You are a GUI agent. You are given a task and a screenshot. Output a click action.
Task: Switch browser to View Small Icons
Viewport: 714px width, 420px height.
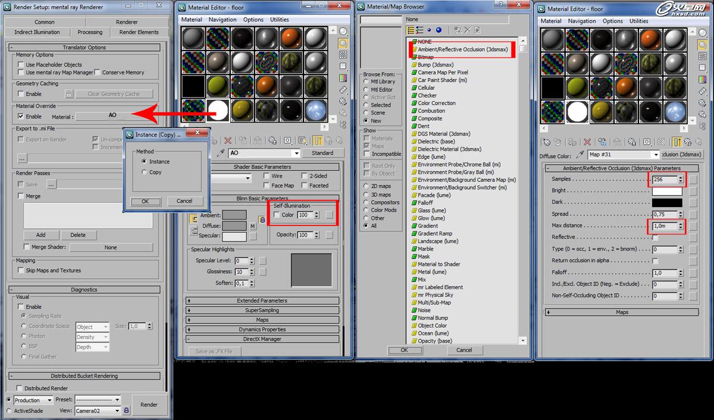pyautogui.click(x=429, y=30)
